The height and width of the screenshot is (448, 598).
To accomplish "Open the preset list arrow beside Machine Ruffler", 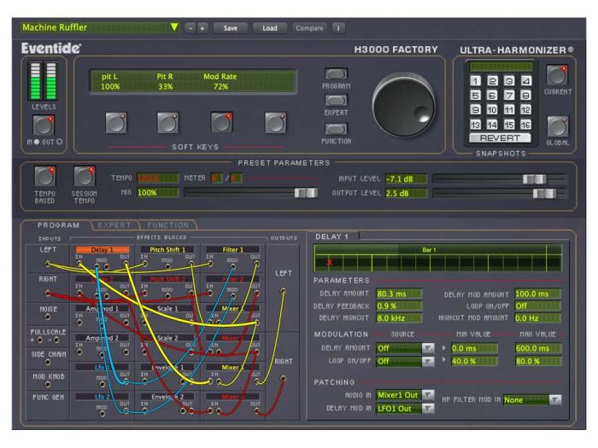I will [x=174, y=27].
